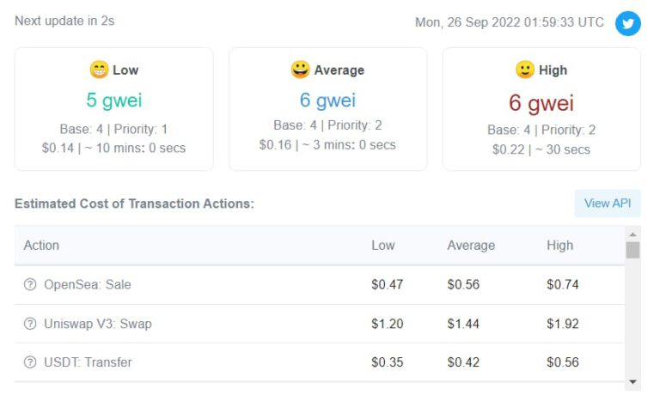Click the scrollbar down arrow
Screen dimensions: 660x395
[633, 381]
